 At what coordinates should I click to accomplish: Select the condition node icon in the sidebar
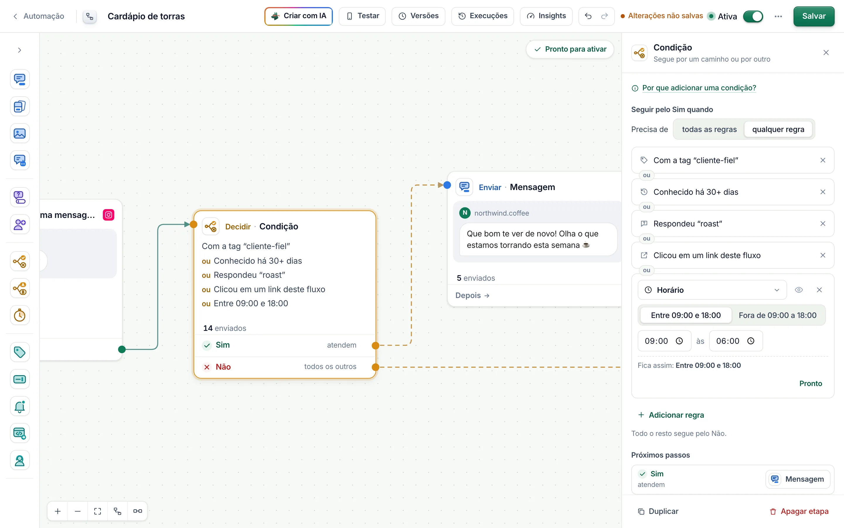pyautogui.click(x=20, y=261)
